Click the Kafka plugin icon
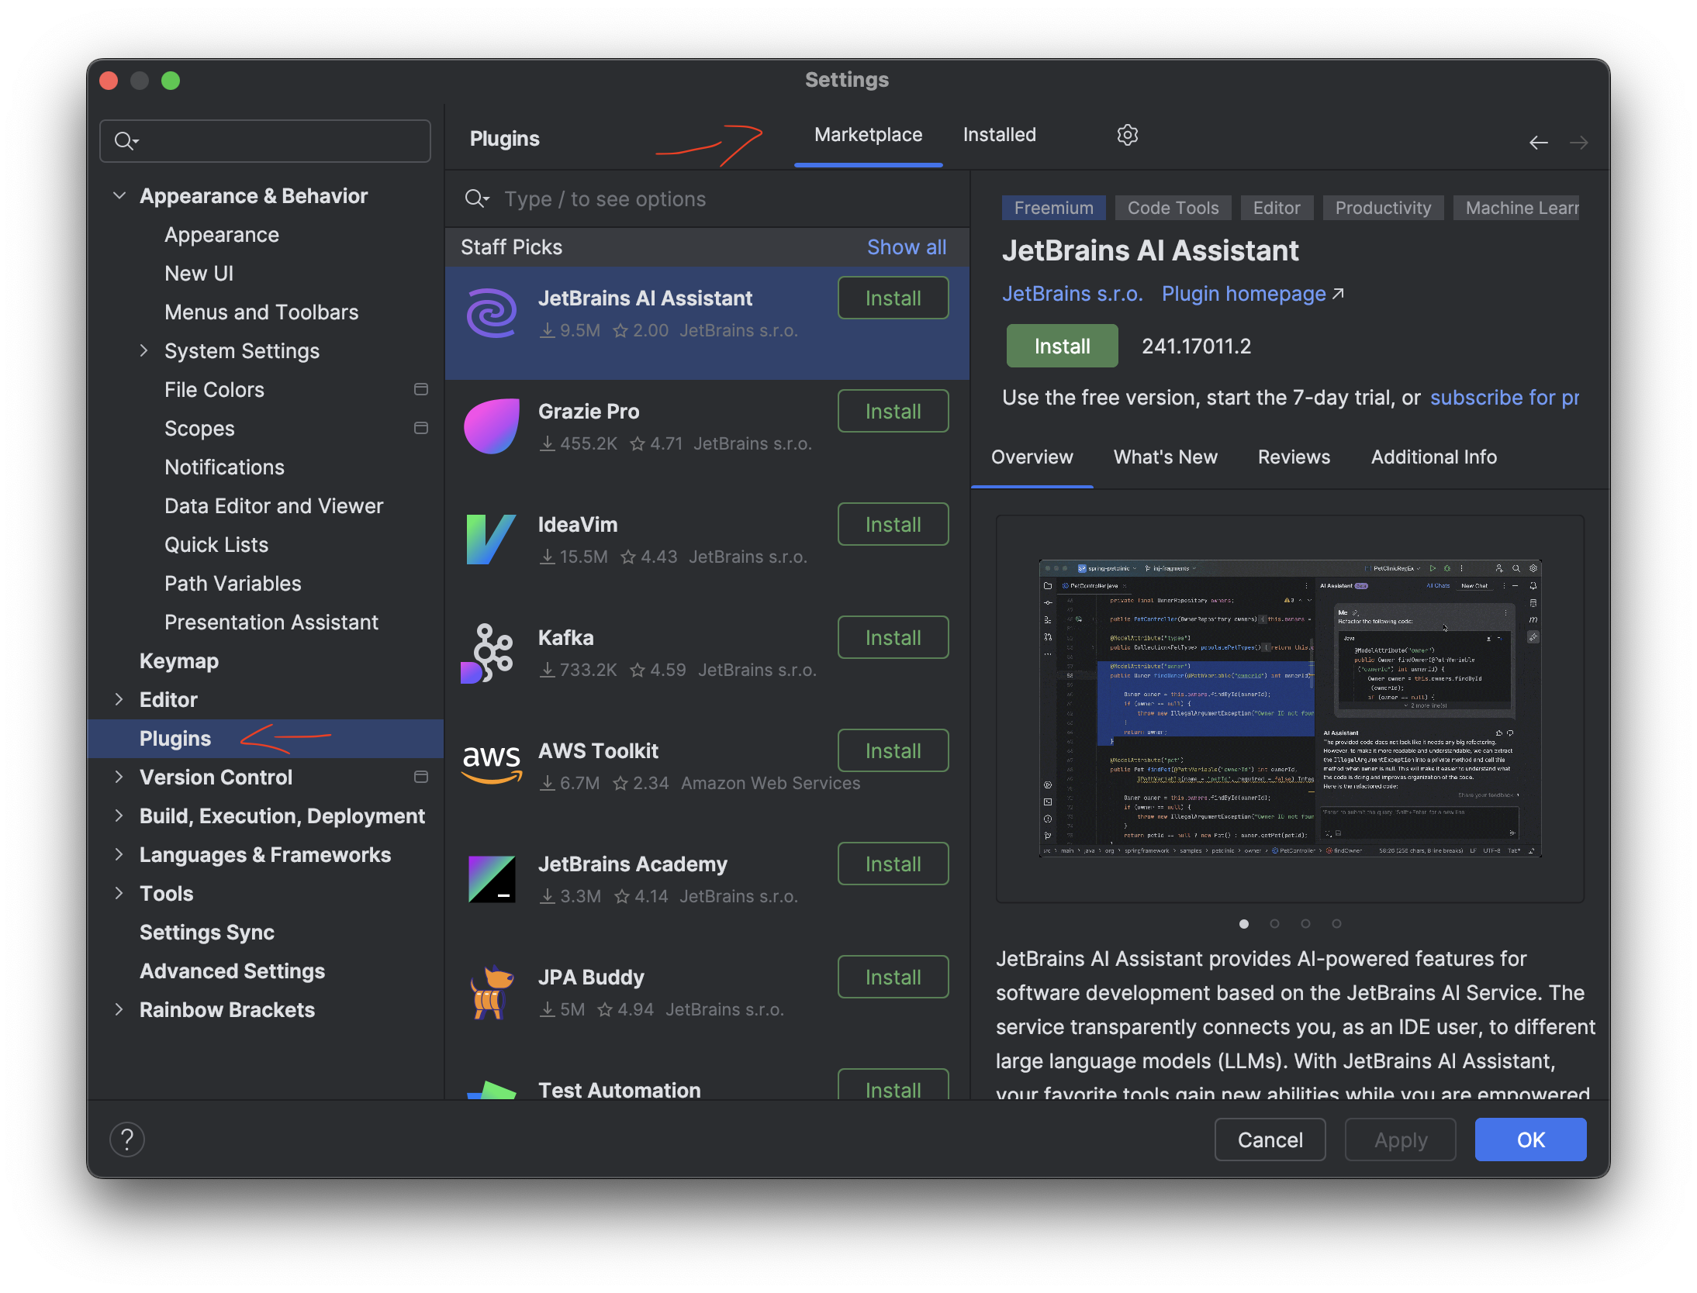This screenshot has width=1697, height=1293. tap(489, 653)
